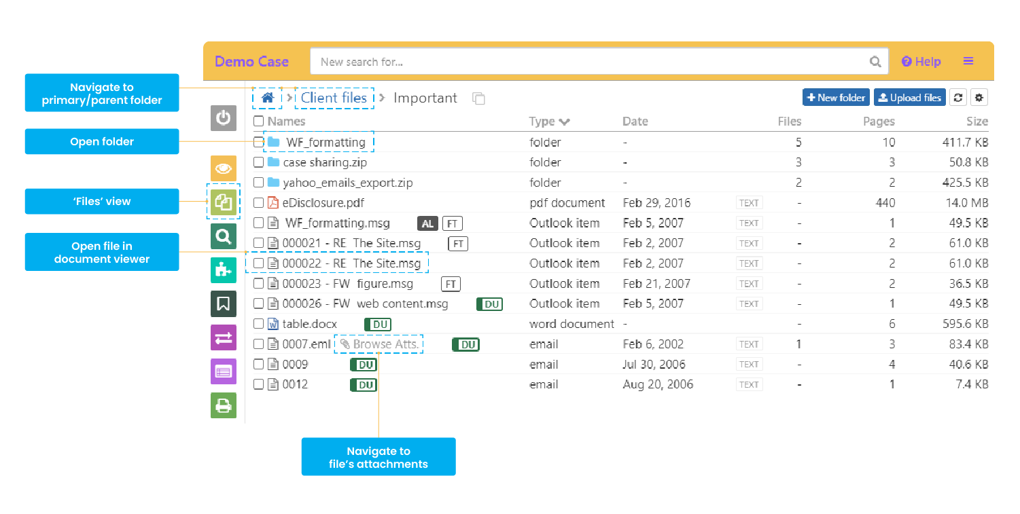Select the checkbox in the Names header row

[x=258, y=121]
